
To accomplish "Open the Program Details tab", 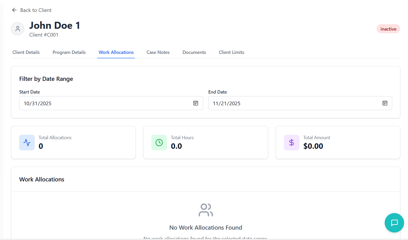I will pos(69,52).
